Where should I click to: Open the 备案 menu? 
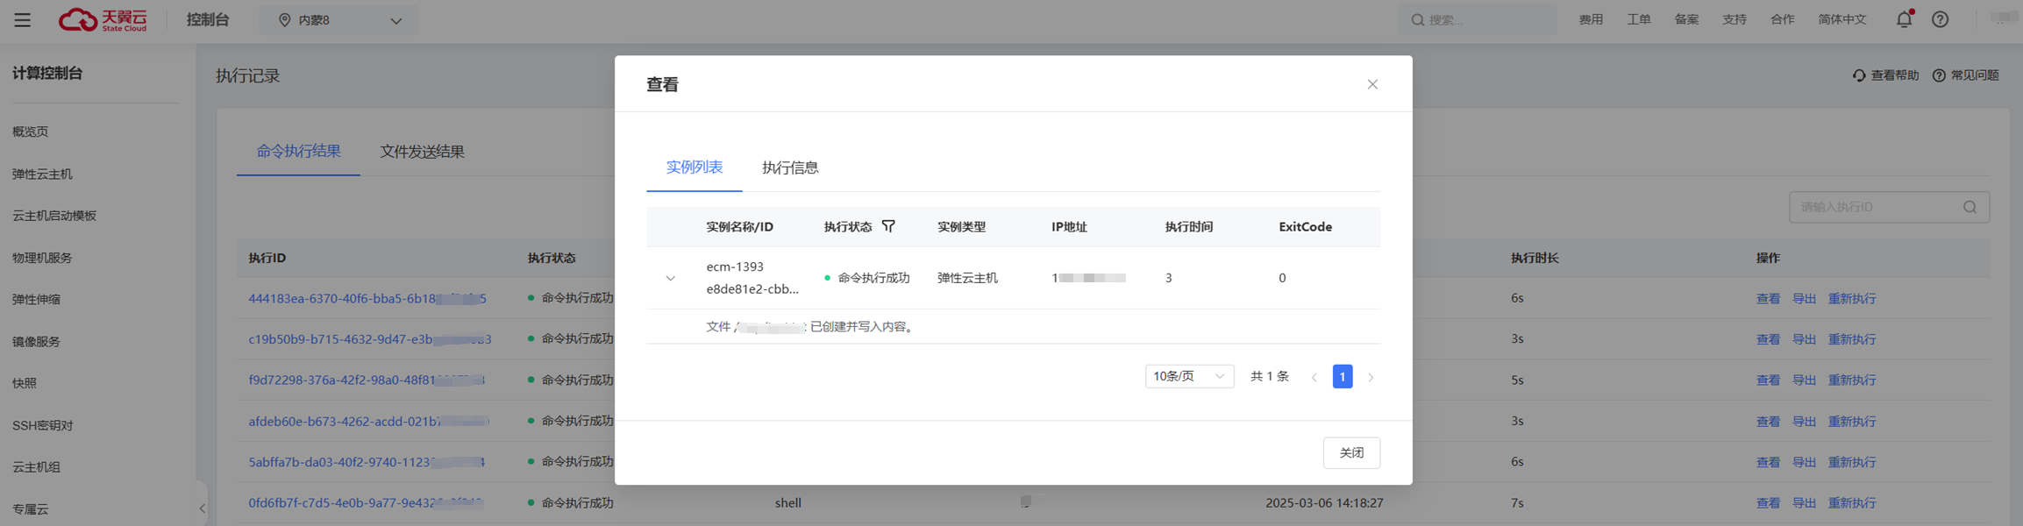pyautogui.click(x=1686, y=19)
